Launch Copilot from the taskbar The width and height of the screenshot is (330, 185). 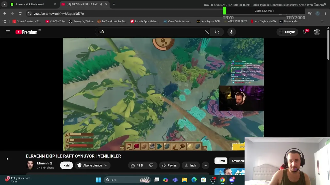(166, 180)
